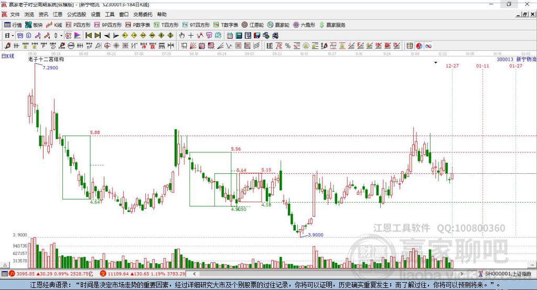The height and width of the screenshot is (290, 537).
Task: Select the percent % retracement tool
Action: [288, 46]
